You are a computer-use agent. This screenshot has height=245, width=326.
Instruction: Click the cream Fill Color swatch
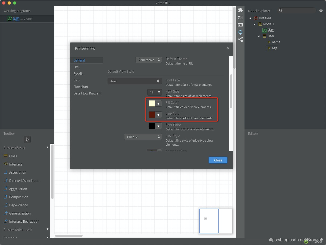[152, 103]
